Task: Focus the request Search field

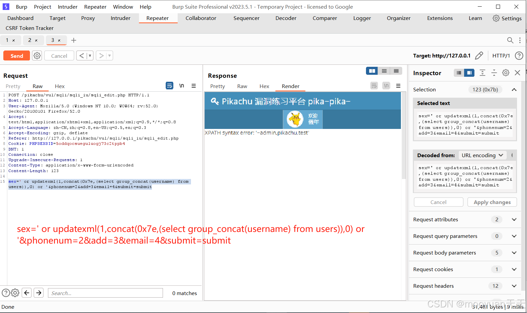Action: coord(105,293)
